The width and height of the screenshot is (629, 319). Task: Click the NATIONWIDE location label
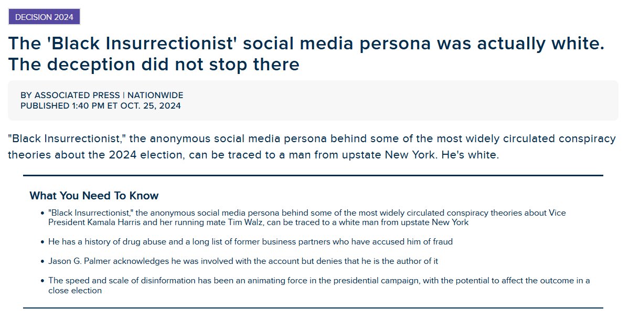coord(155,95)
